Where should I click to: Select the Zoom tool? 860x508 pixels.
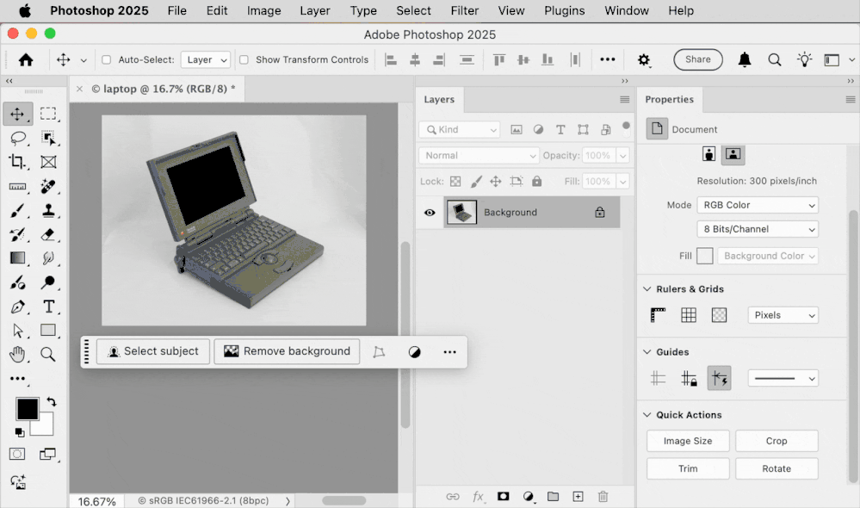click(48, 354)
